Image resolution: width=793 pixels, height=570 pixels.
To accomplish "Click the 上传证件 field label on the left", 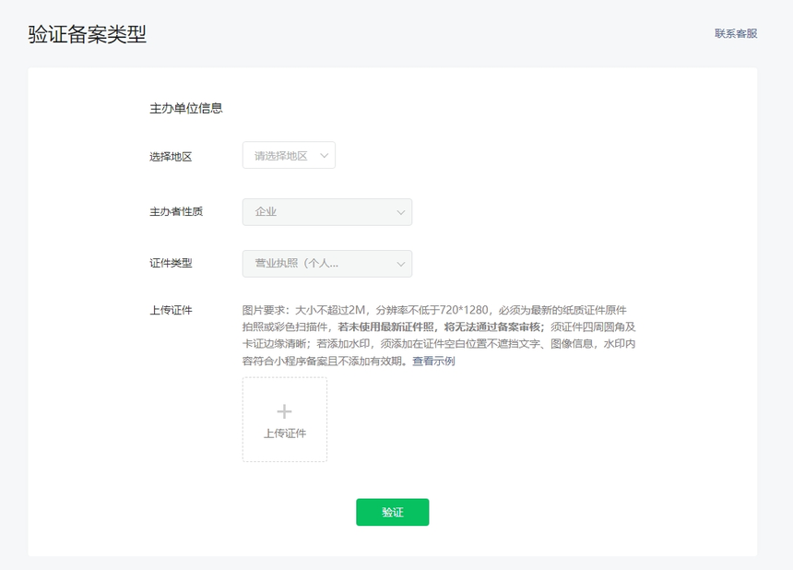I will pyautogui.click(x=171, y=311).
